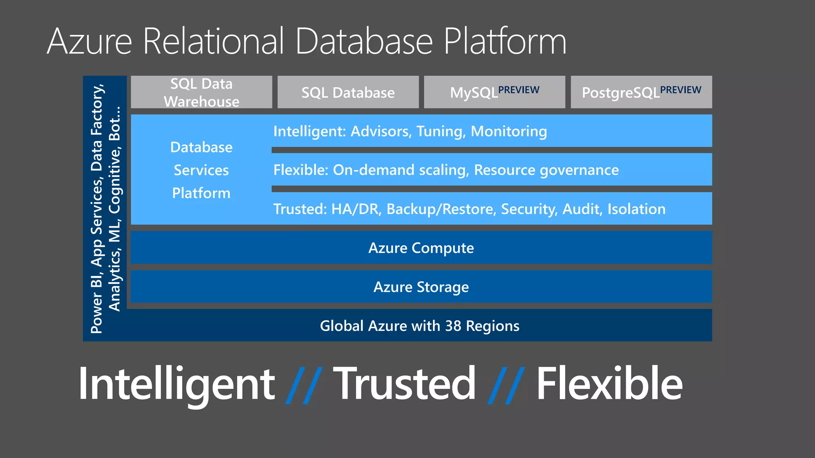Select 'Flexible: On-demand scaling, Resource governance' row
Screen dimensions: 815x458
point(492,169)
